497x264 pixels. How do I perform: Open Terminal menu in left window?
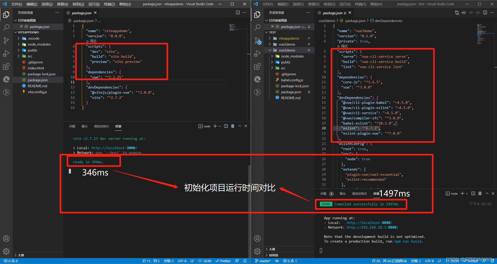(x=109, y=4)
